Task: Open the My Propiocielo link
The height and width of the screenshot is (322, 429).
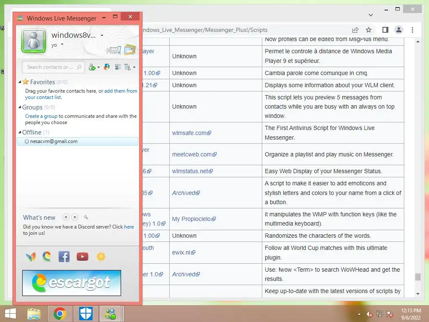Action: 194,219
